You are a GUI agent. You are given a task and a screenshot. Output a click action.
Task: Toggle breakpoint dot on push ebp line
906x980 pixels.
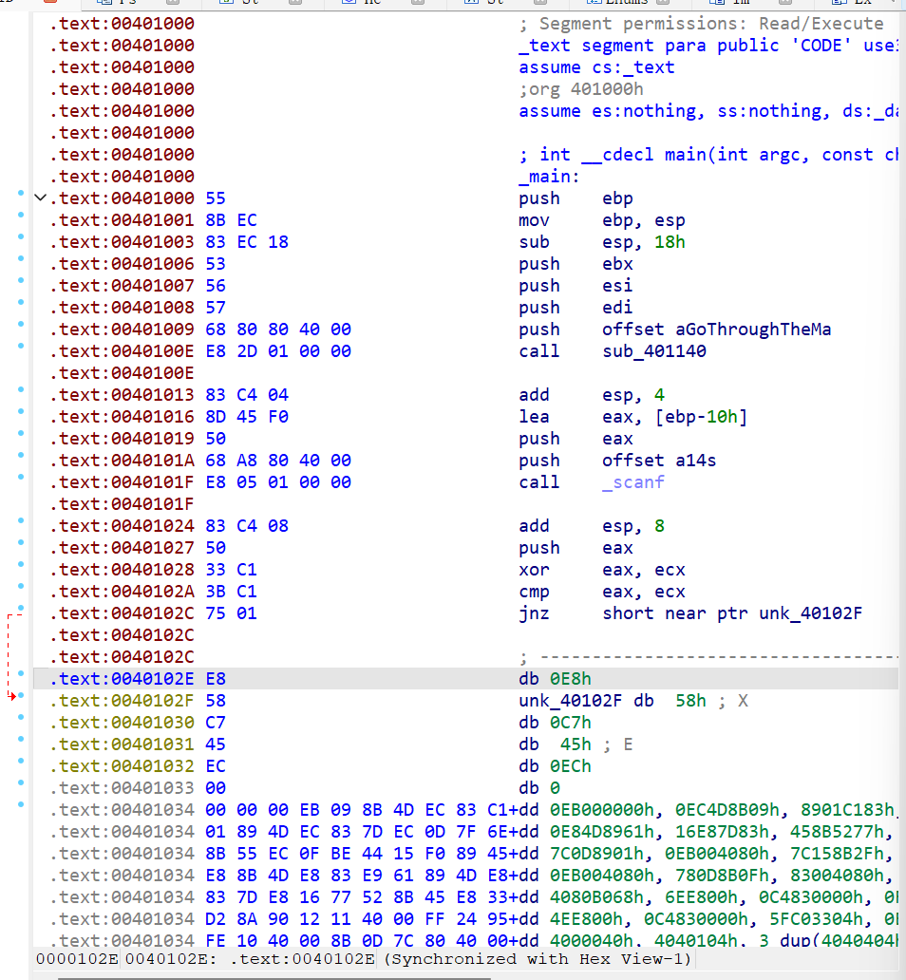tap(21, 194)
